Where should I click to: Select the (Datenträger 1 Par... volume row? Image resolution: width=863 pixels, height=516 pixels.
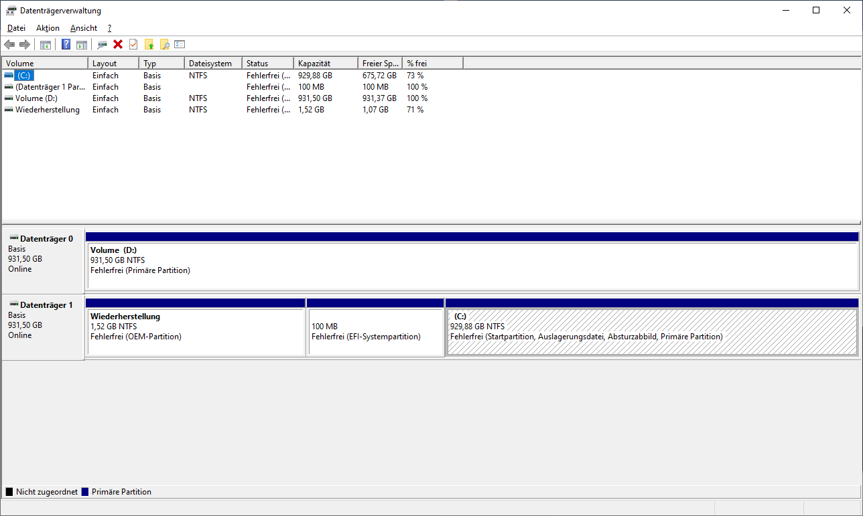click(x=50, y=87)
